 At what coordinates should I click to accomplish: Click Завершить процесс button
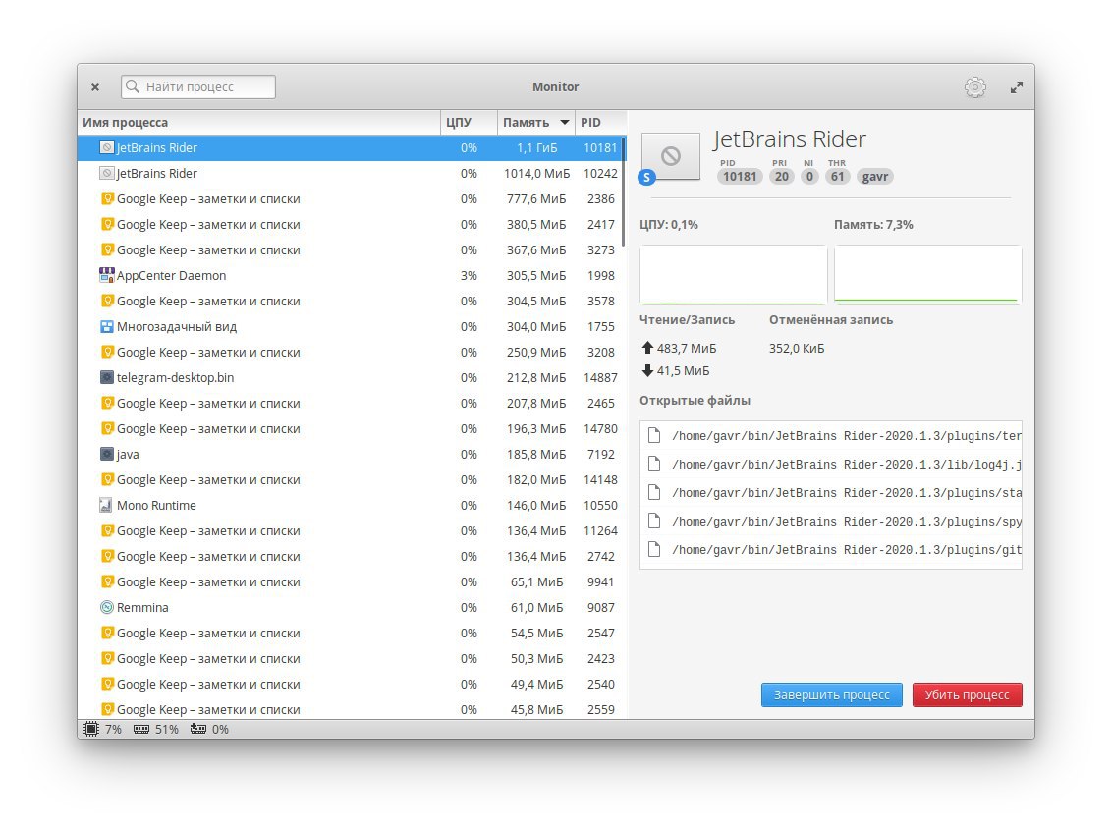(831, 695)
